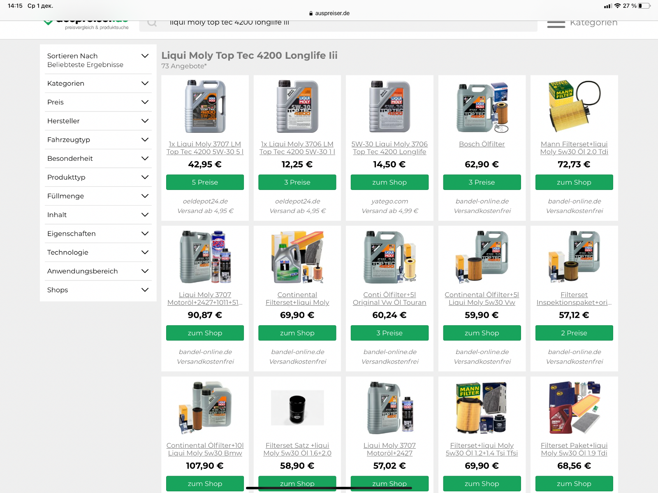View product image of Bosch Ölfilter set

click(x=482, y=107)
